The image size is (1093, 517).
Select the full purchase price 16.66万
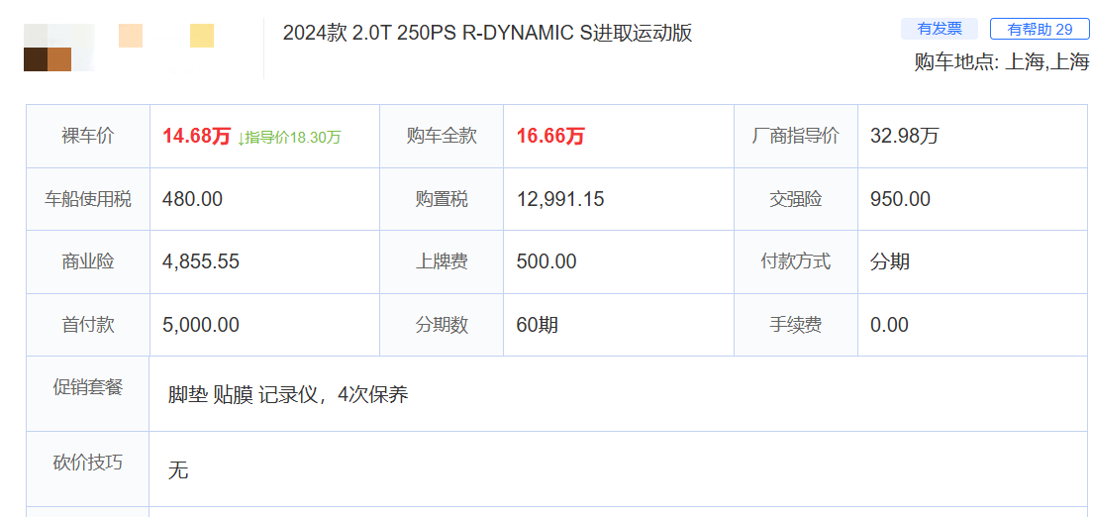pos(550,136)
